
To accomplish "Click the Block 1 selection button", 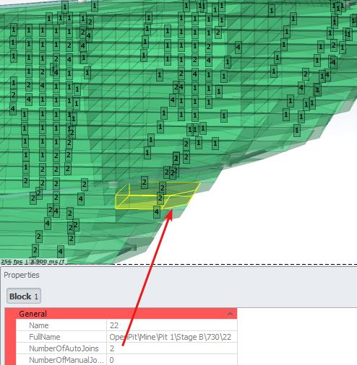I will 24,296.
